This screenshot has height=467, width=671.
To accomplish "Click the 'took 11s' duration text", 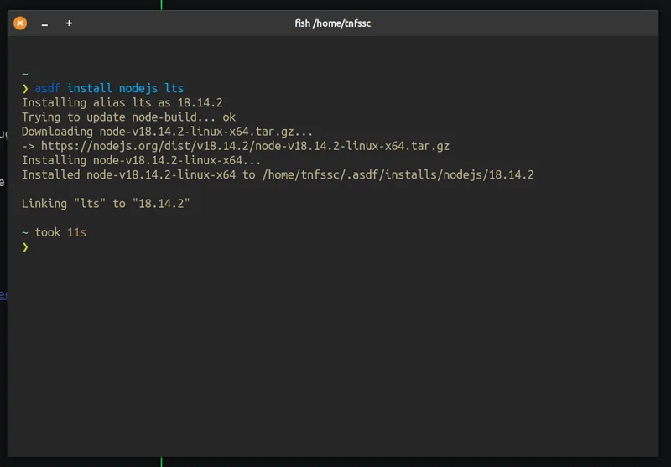I will tap(60, 232).
